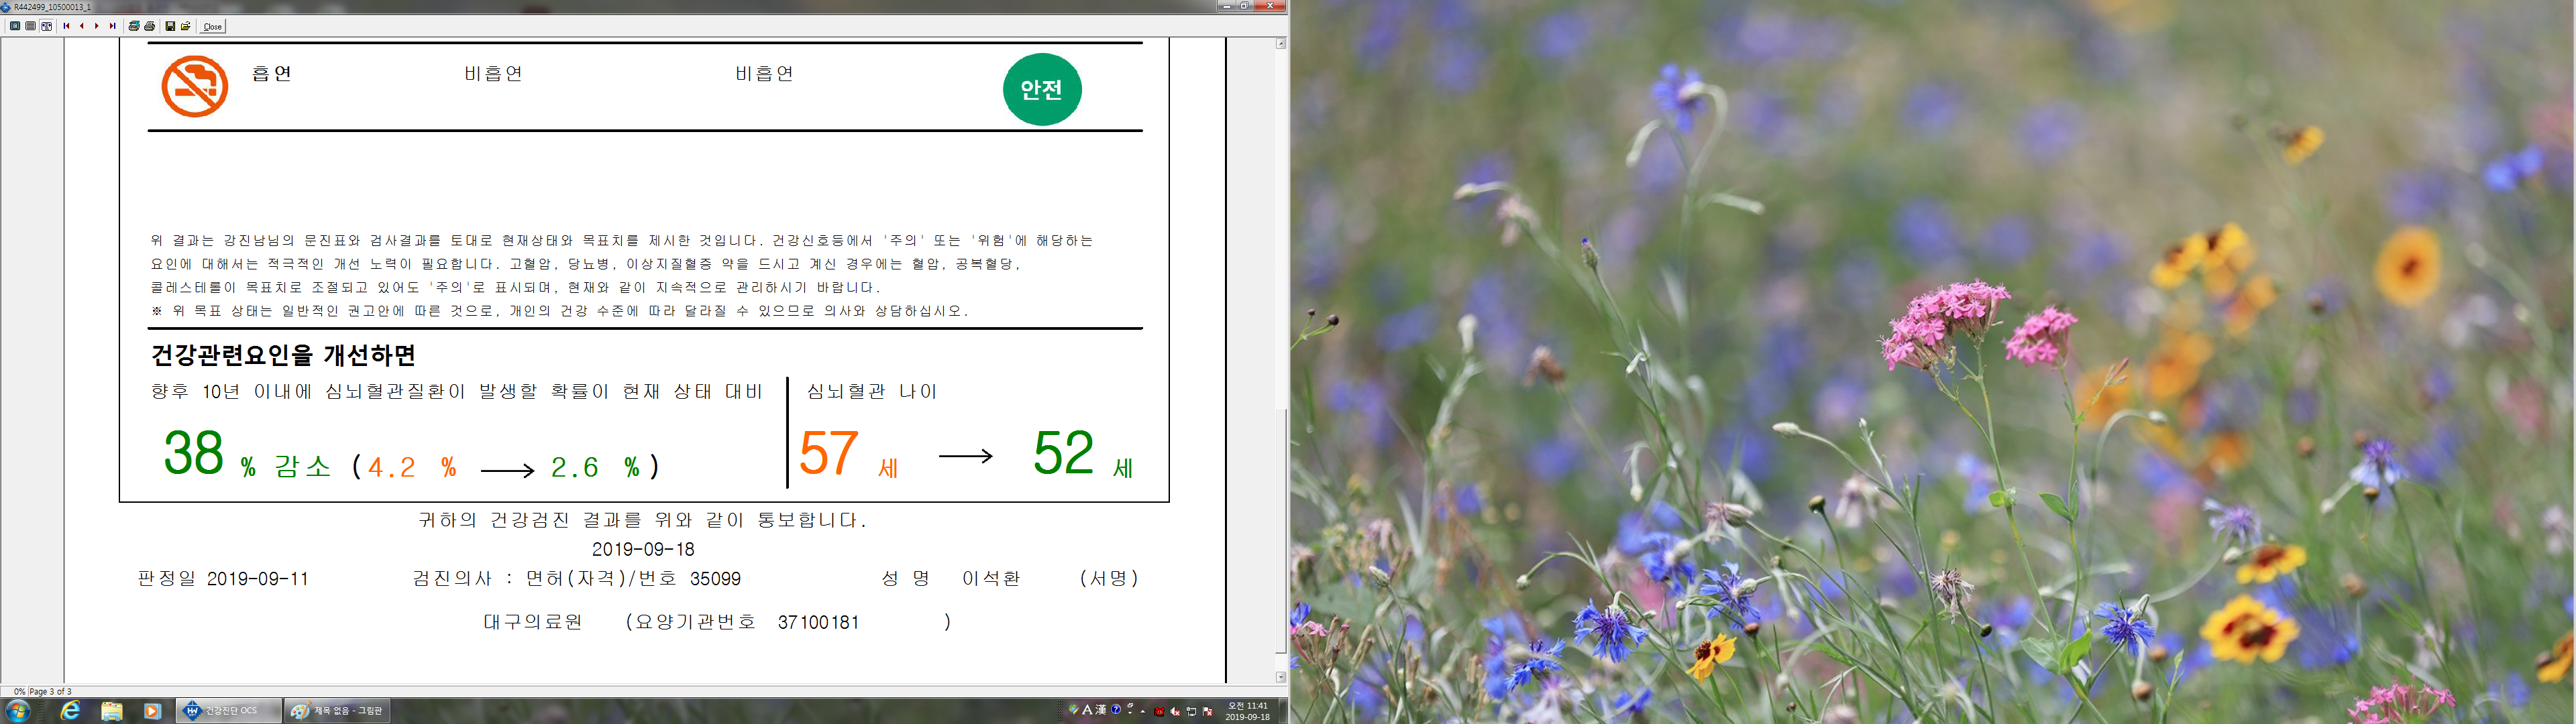Go to the next page arrow

click(97, 26)
